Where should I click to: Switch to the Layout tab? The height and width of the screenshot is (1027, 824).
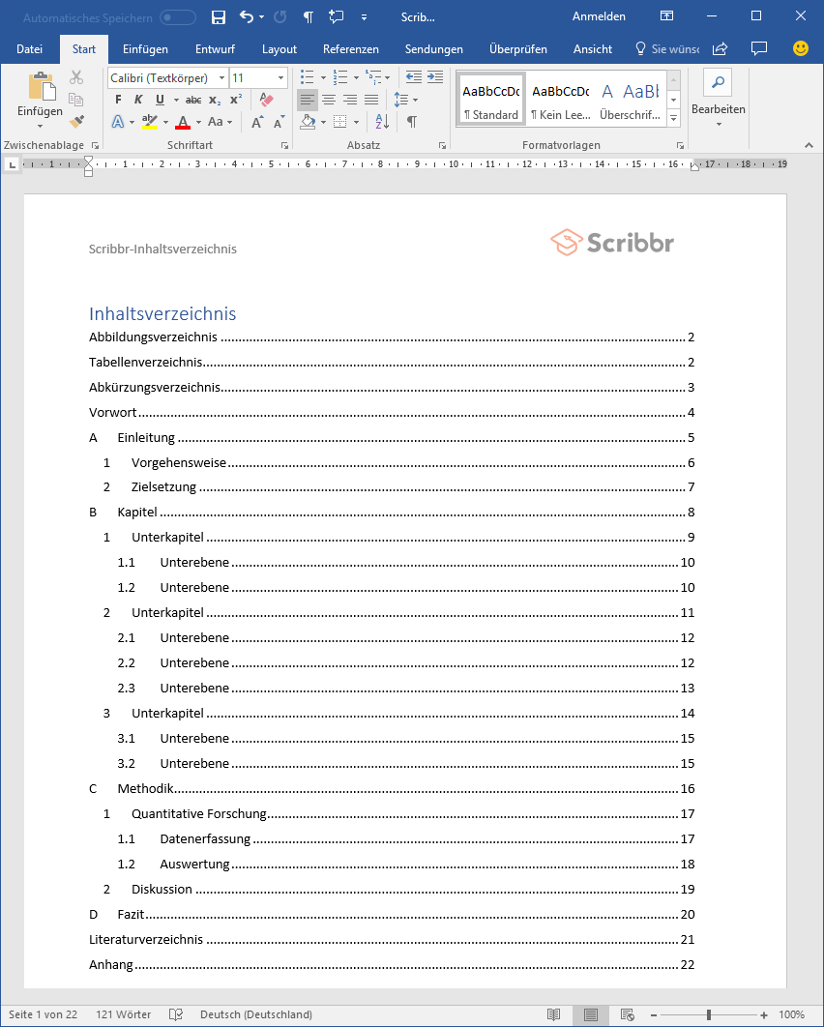pyautogui.click(x=280, y=49)
